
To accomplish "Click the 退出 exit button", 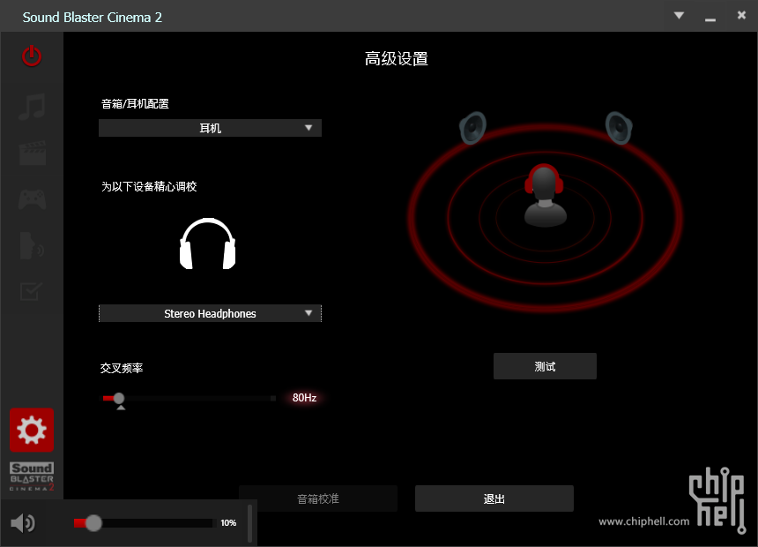I will click(x=494, y=498).
